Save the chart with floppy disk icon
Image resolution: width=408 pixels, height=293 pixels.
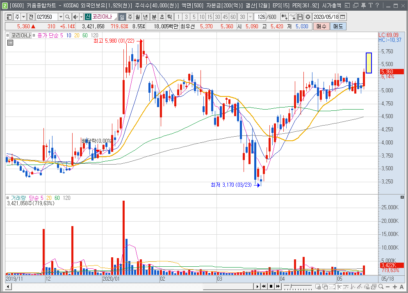click(300, 17)
